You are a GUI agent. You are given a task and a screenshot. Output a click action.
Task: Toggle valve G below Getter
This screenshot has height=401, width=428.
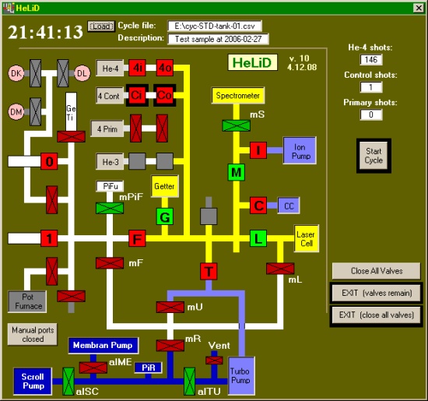(x=165, y=216)
